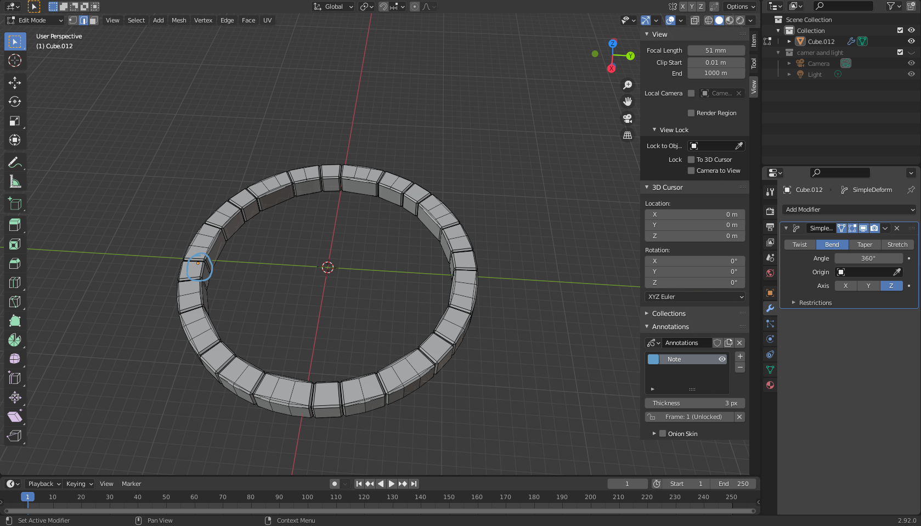The height and width of the screenshot is (526, 921).
Task: Click the Focal Length 51 mm field
Action: (x=716, y=50)
